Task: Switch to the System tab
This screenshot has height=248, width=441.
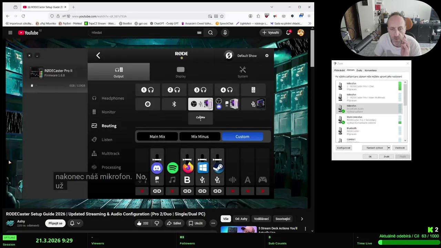Action: (243, 72)
